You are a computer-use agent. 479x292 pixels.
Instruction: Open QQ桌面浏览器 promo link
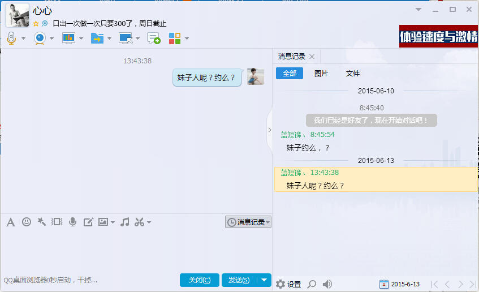pyautogui.click(x=50, y=280)
